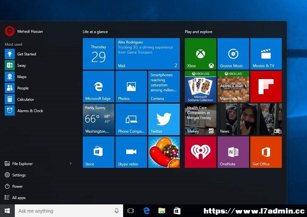Click the Get Office tile
This screenshot has height=217, width=307.
[266, 152]
